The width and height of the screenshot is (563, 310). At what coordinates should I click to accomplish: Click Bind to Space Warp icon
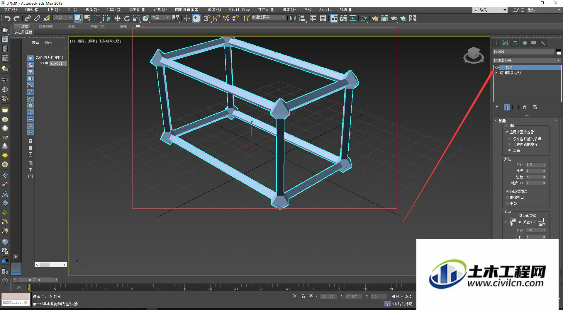tap(47, 18)
